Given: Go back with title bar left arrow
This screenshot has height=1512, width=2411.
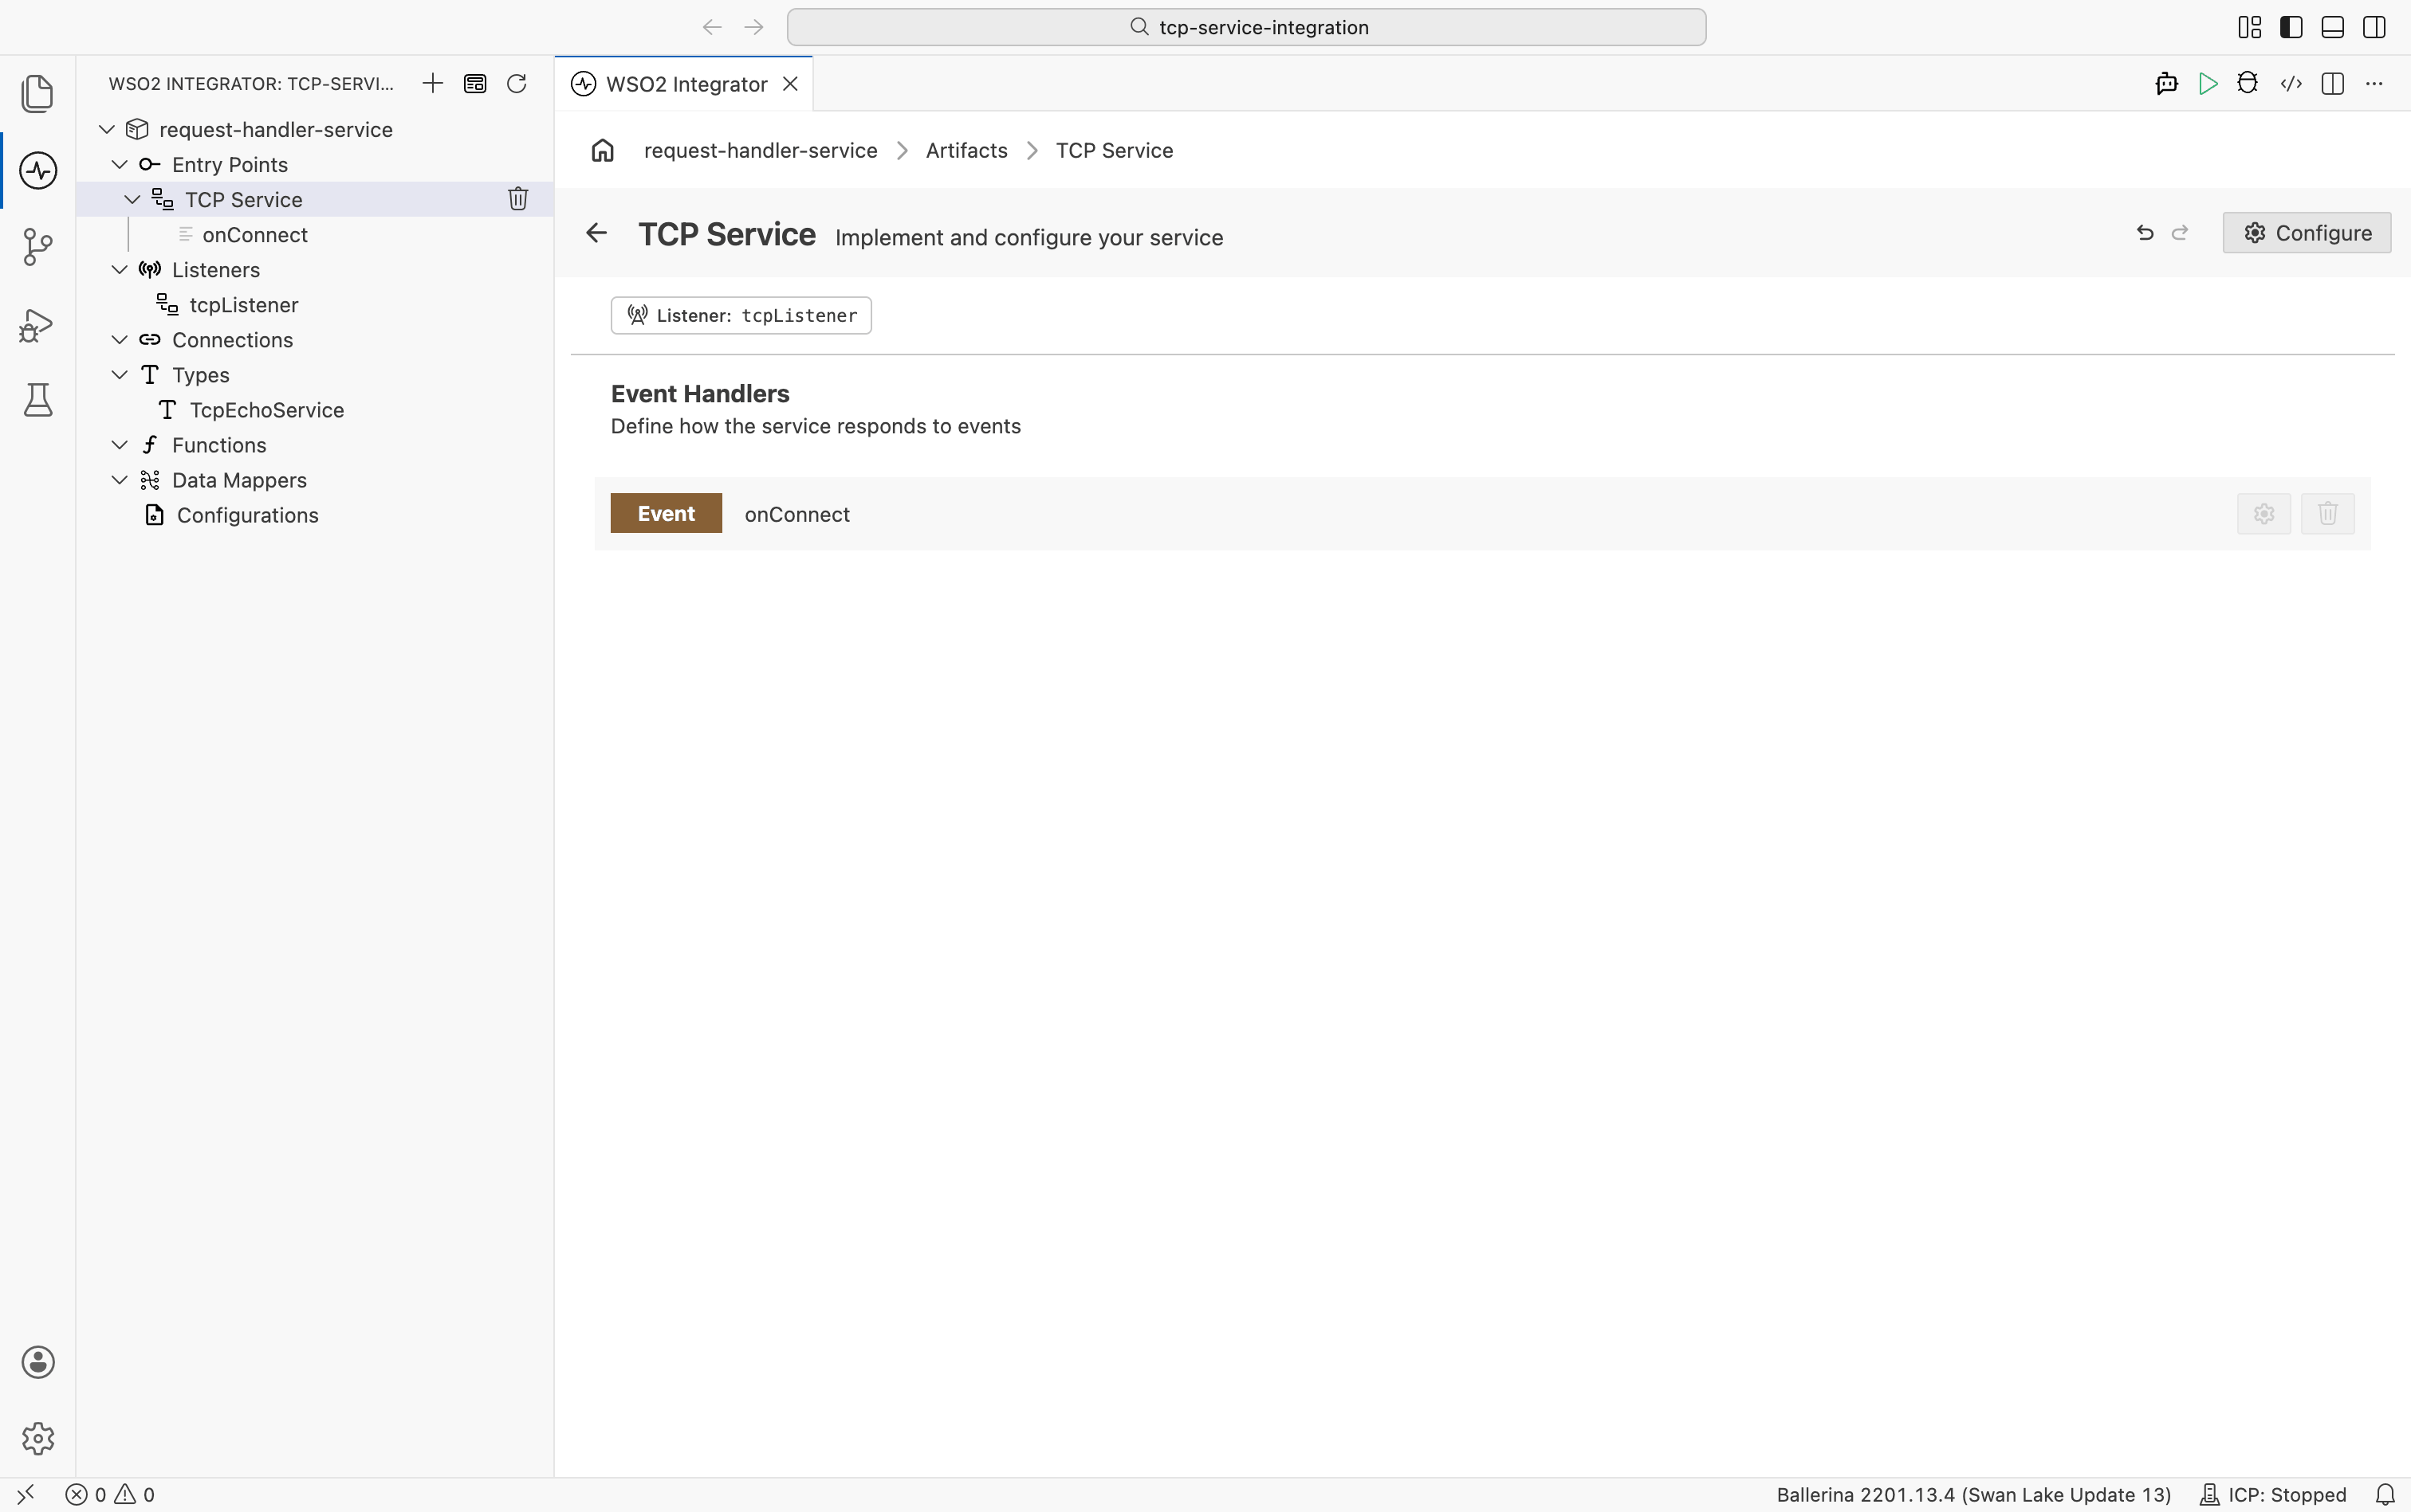Looking at the screenshot, I should pyautogui.click(x=712, y=27).
